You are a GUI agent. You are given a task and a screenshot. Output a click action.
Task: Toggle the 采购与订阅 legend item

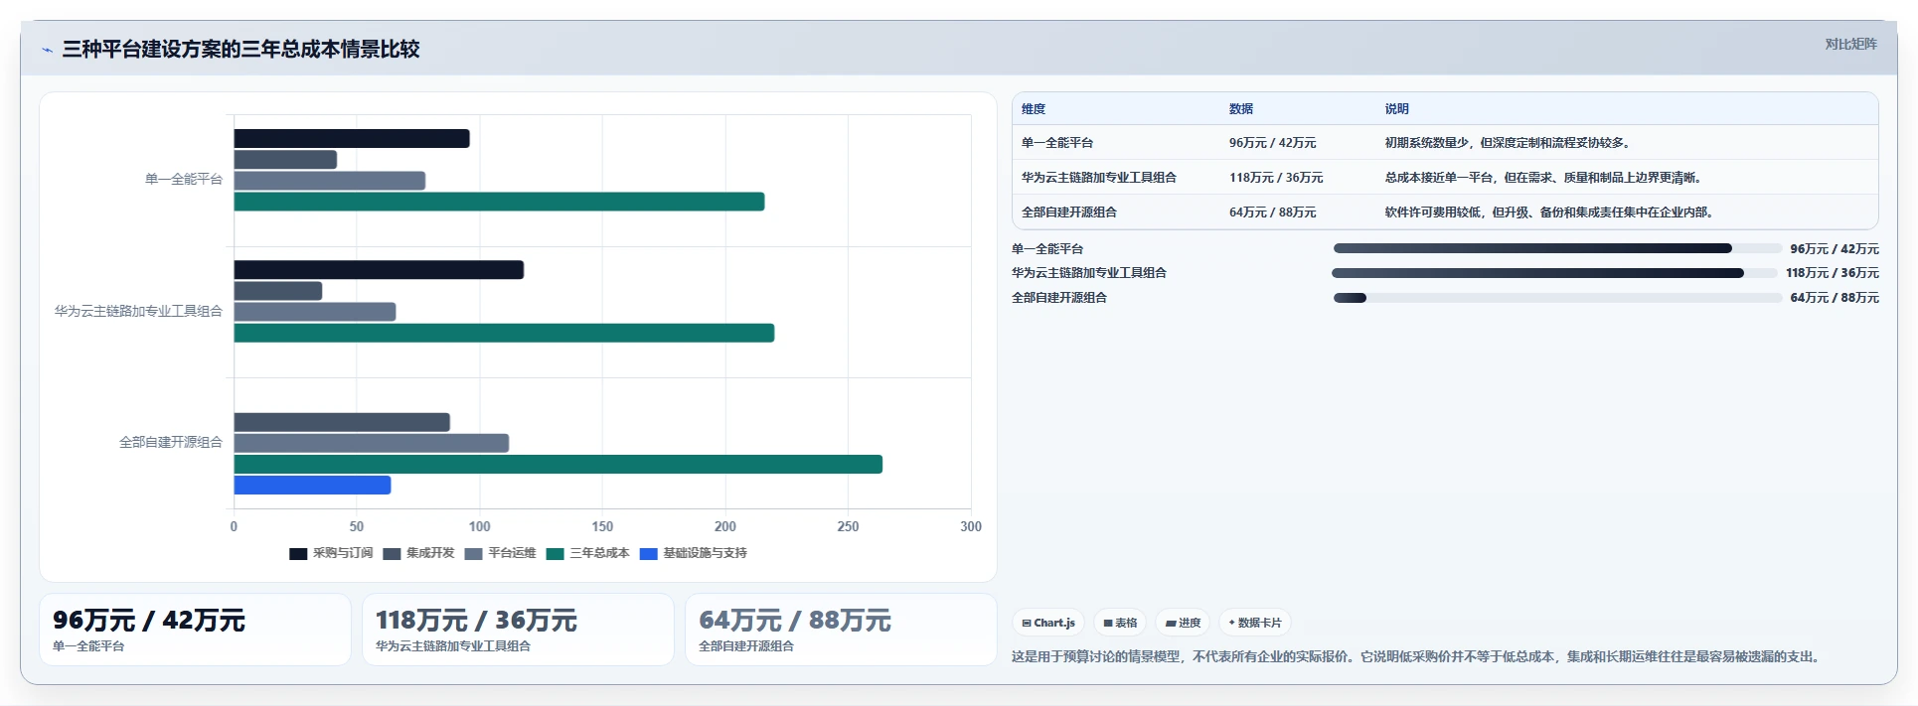pos(331,553)
